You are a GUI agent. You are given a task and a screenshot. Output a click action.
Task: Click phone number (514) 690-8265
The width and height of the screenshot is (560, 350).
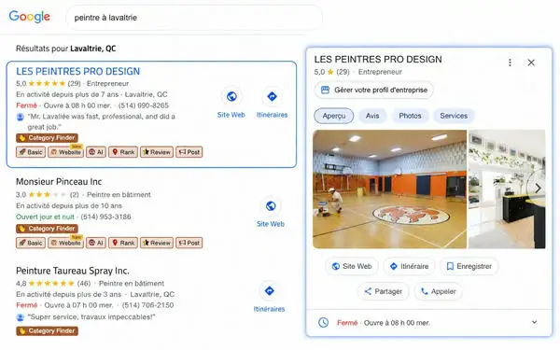[143, 105]
